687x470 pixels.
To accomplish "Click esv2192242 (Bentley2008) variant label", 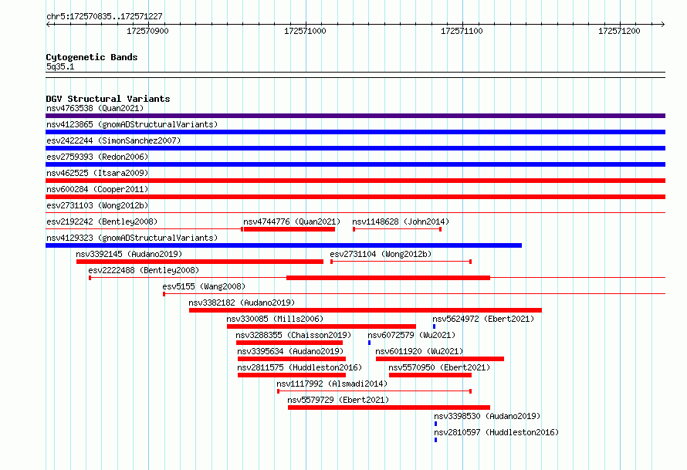I will (102, 221).
